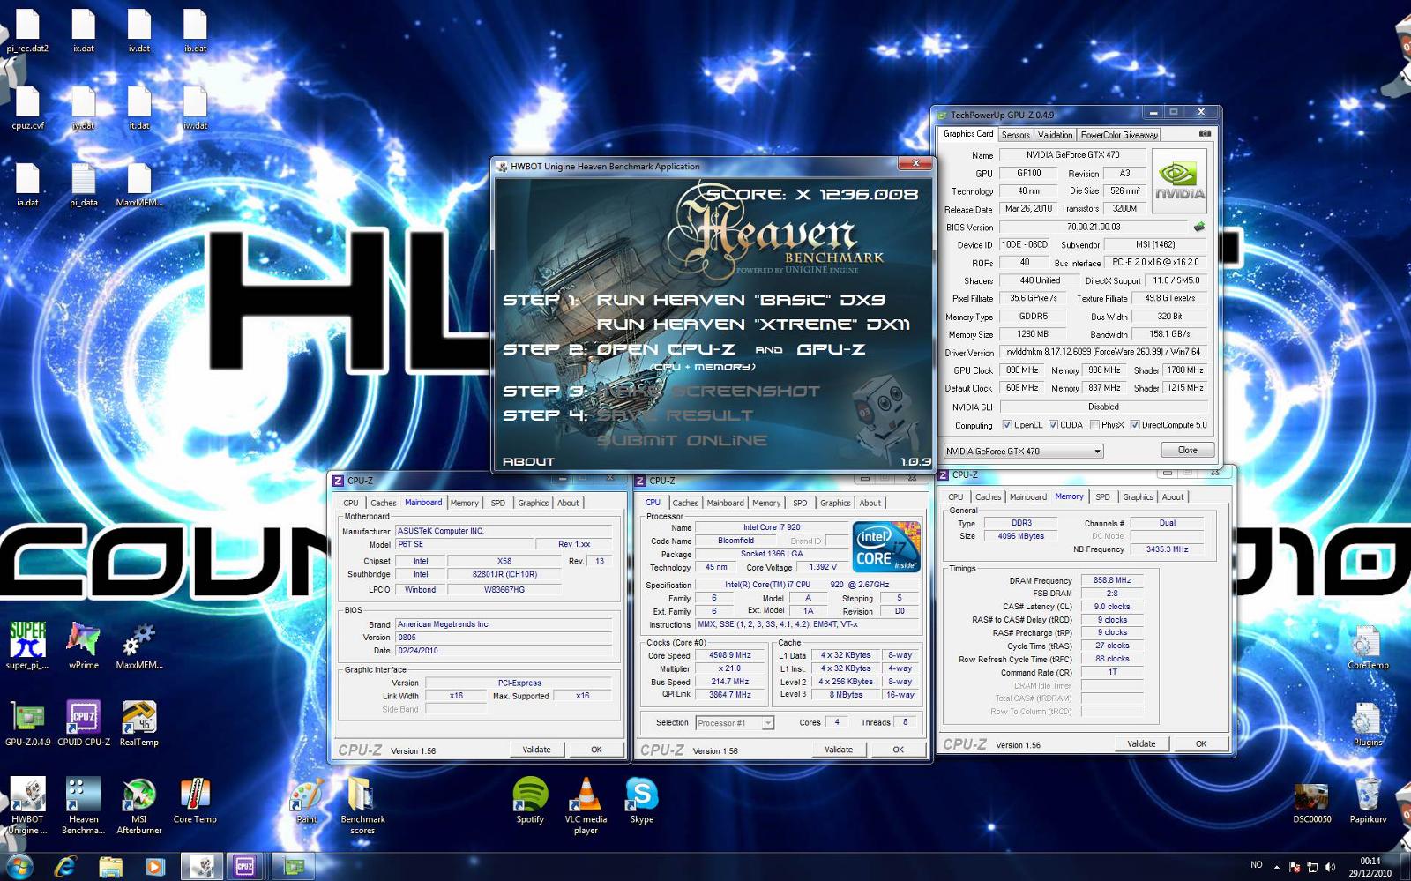Open About tab in Memory CPU-Z window
Screen dimensions: 1411x881
point(1173,496)
